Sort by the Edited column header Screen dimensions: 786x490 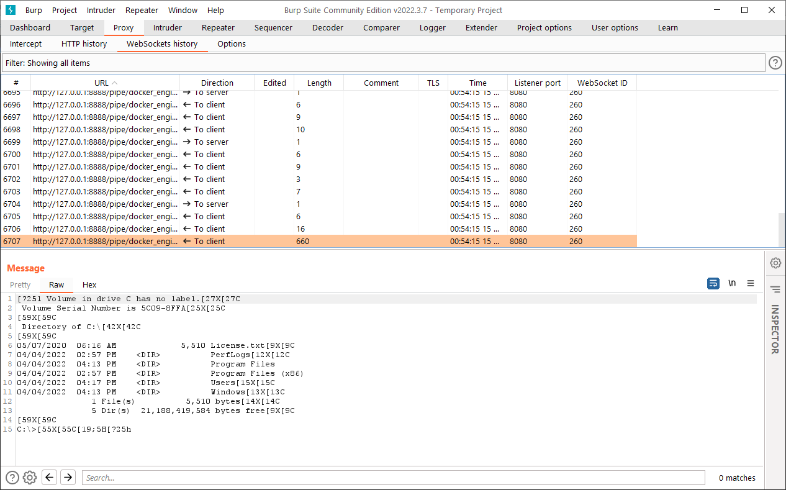274,83
